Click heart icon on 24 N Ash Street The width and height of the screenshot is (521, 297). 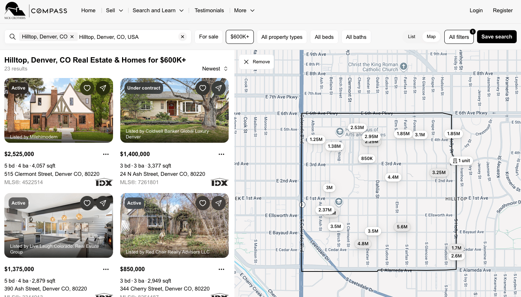pyautogui.click(x=203, y=88)
